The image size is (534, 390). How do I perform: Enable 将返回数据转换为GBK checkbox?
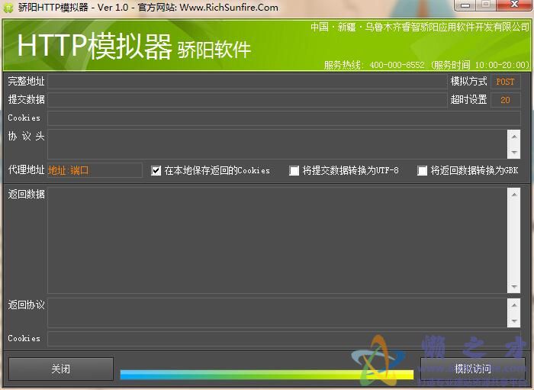[x=423, y=170]
